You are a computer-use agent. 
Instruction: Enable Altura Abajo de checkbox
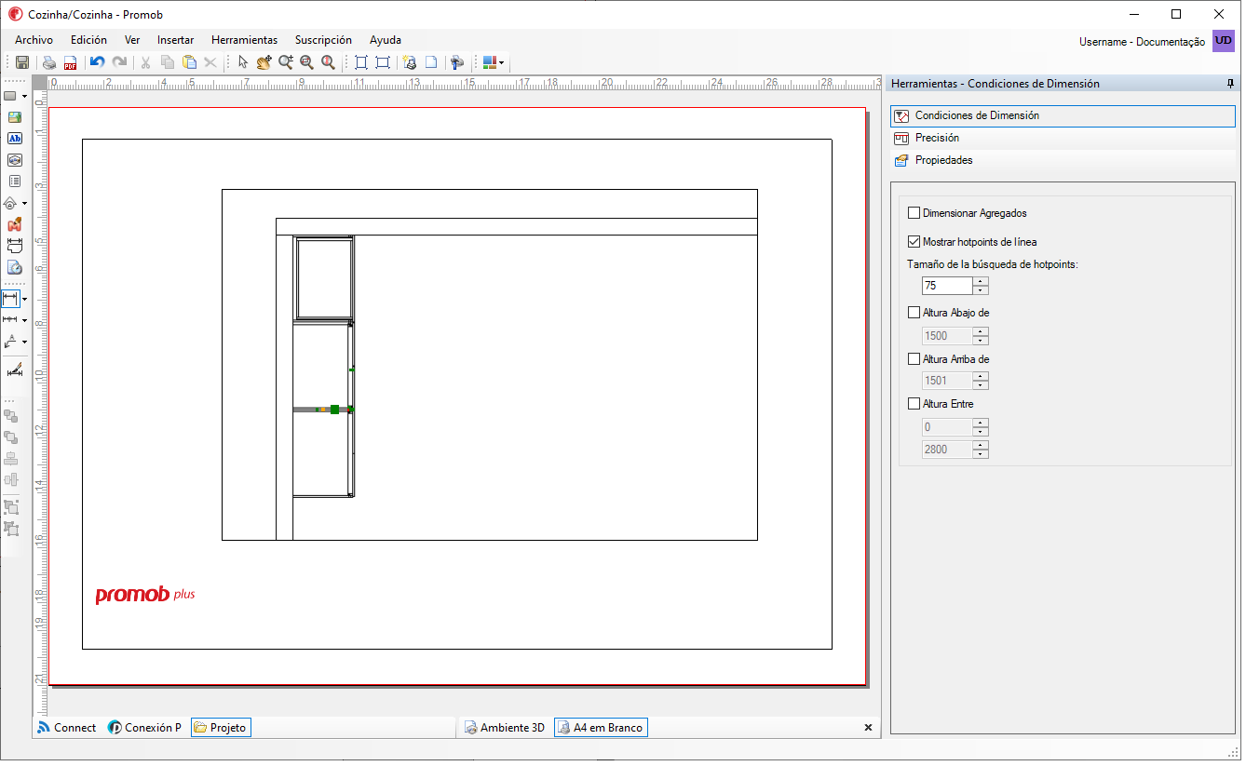[914, 313]
